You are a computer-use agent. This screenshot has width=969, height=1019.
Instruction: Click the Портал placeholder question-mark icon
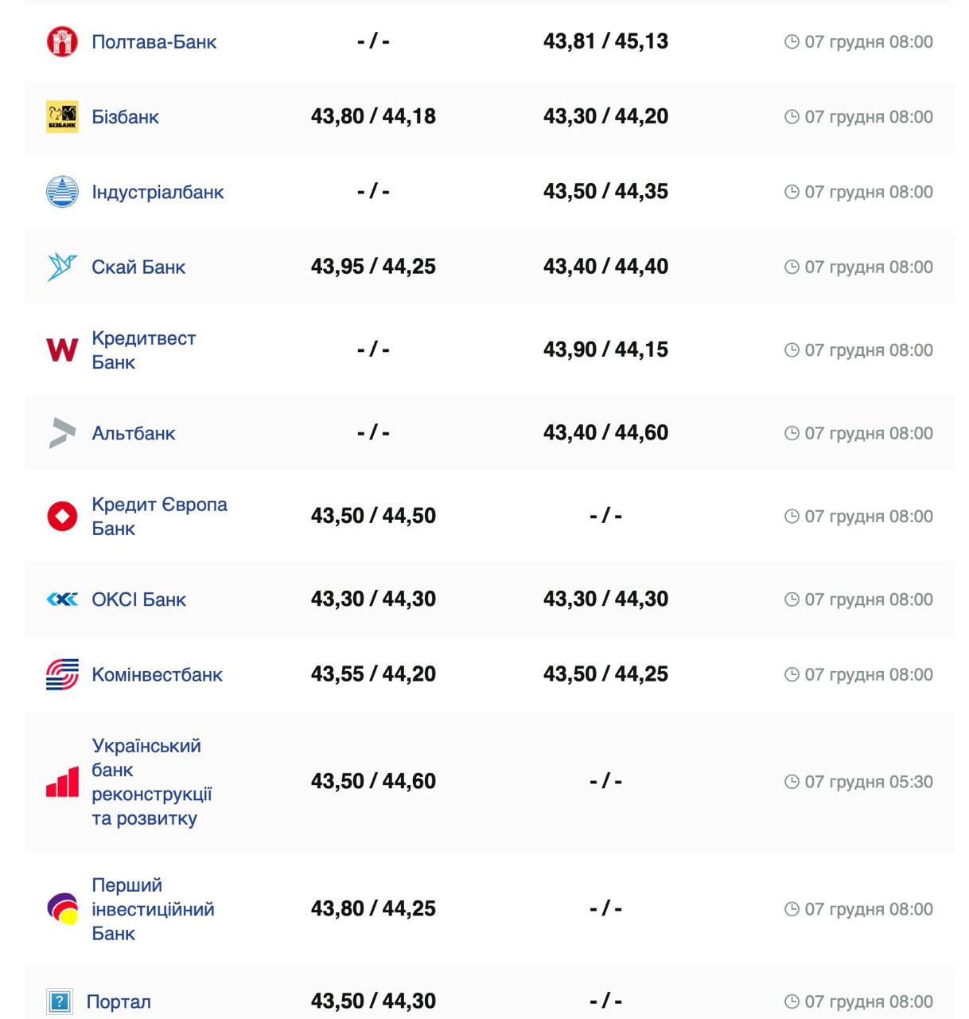click(x=59, y=1001)
